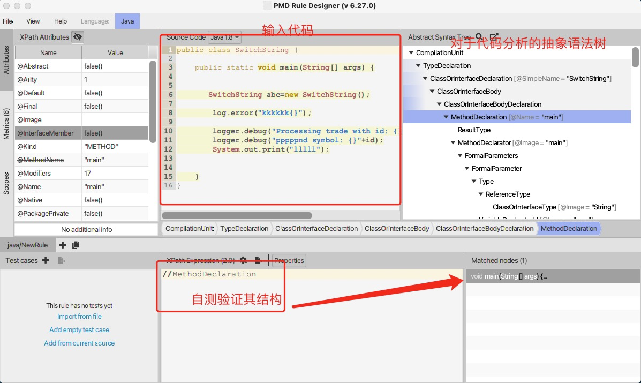Duplicate the java/NewRule rule via copy icon
Image resolution: width=641 pixels, height=383 pixels.
pos(76,245)
